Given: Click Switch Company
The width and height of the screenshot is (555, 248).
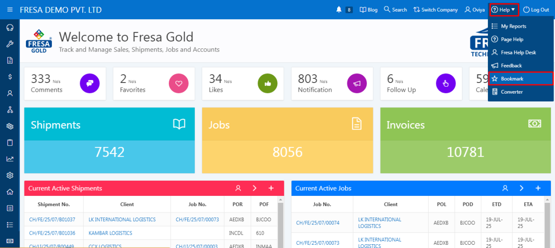Looking at the screenshot, I should 436,10.
